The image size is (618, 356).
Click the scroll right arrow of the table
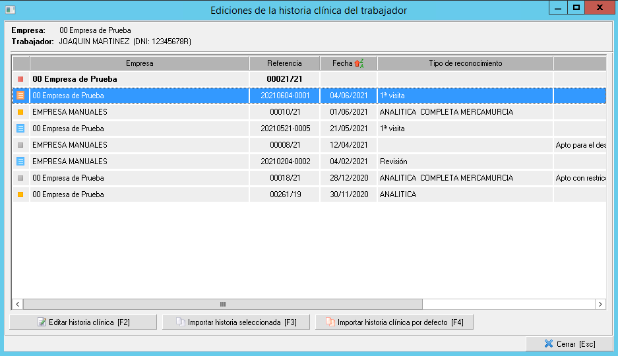[600, 304]
